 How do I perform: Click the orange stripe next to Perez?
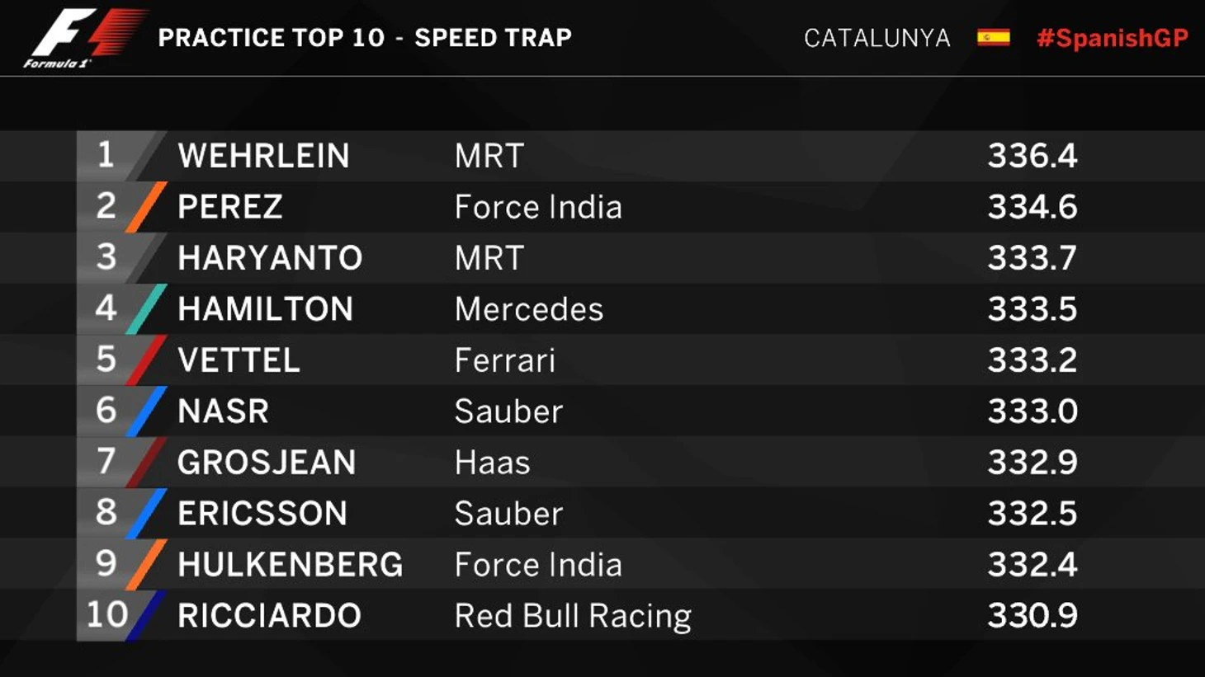146,207
